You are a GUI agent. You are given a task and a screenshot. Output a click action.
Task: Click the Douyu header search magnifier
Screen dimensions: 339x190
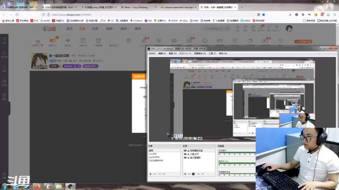(x=227, y=28)
